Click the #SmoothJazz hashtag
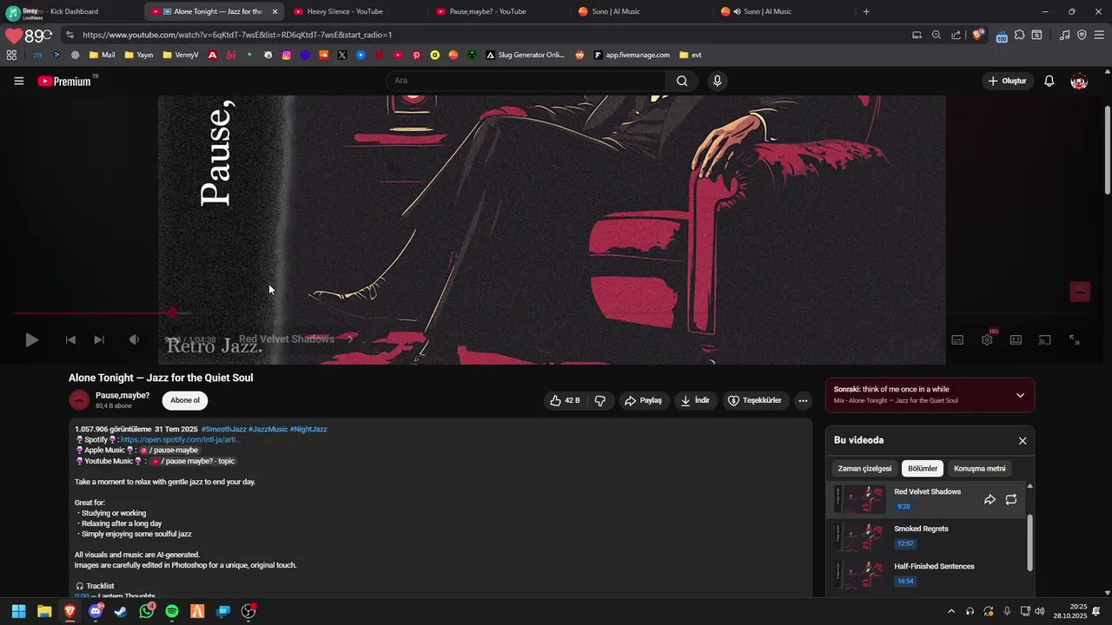The height and width of the screenshot is (625, 1112). pyautogui.click(x=223, y=429)
